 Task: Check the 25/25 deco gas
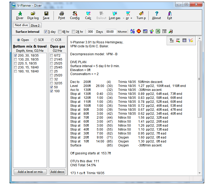pos(51,63)
